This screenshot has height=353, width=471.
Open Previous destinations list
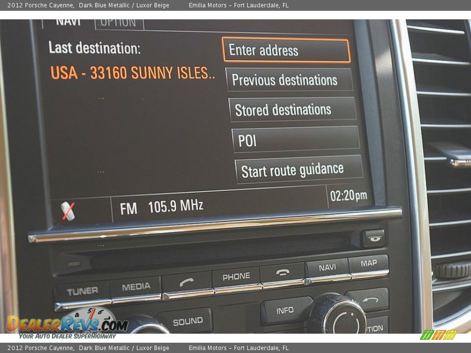tap(289, 80)
